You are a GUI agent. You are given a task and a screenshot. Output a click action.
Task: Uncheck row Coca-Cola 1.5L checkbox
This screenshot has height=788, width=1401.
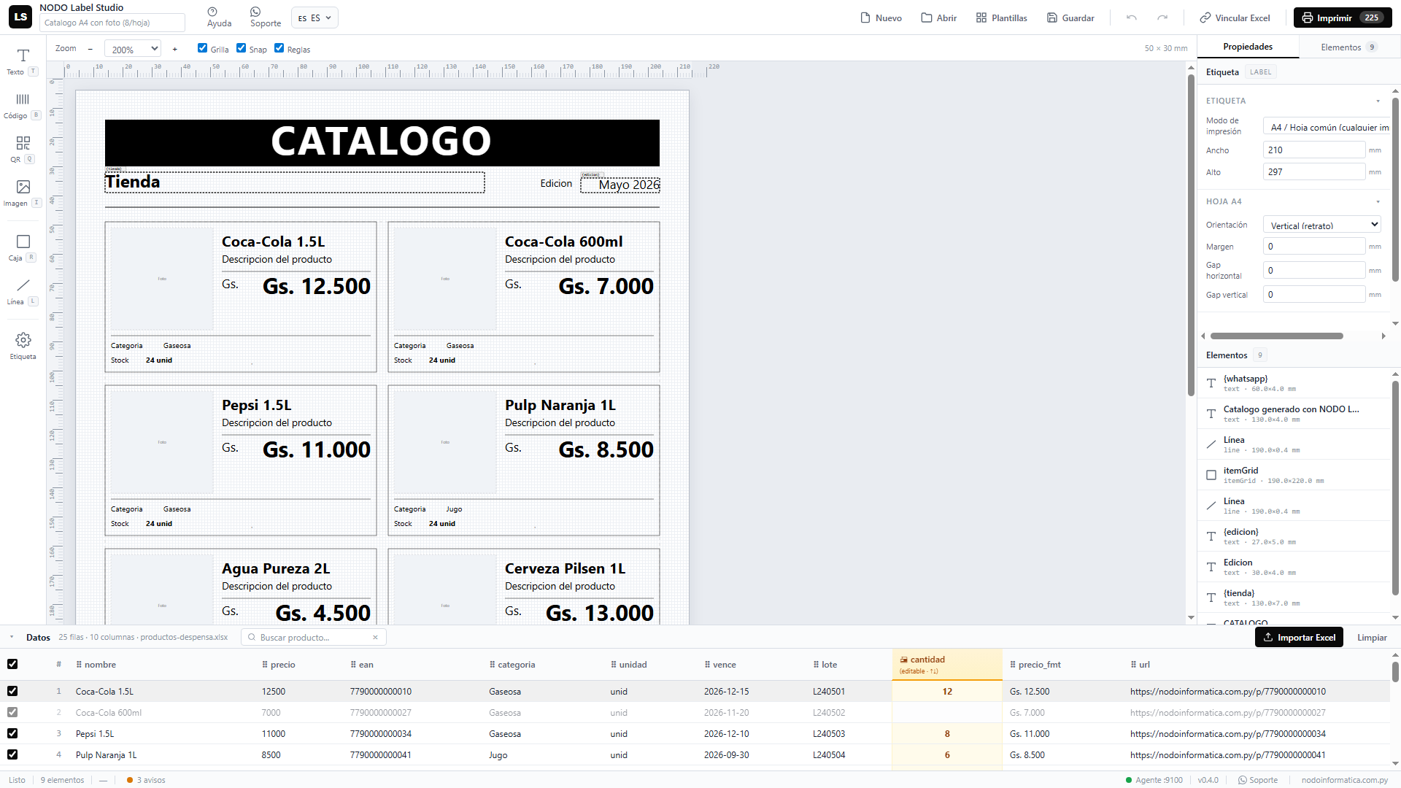tap(12, 691)
